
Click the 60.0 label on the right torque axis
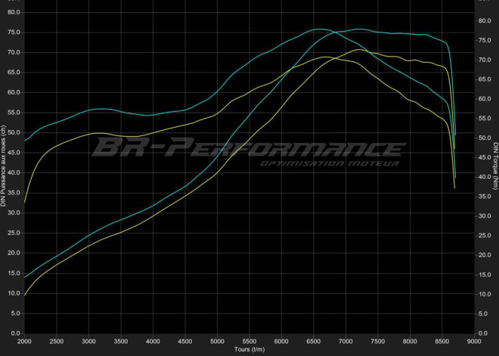click(x=484, y=99)
